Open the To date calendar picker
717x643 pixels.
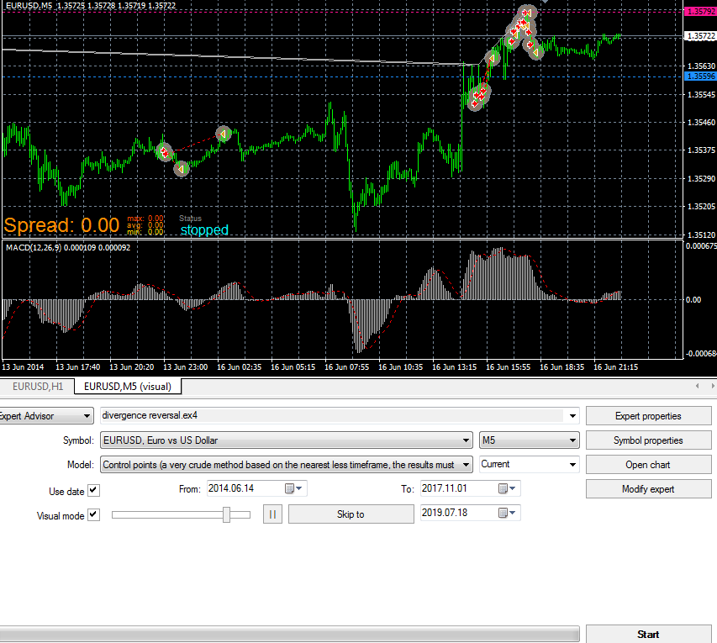point(507,488)
